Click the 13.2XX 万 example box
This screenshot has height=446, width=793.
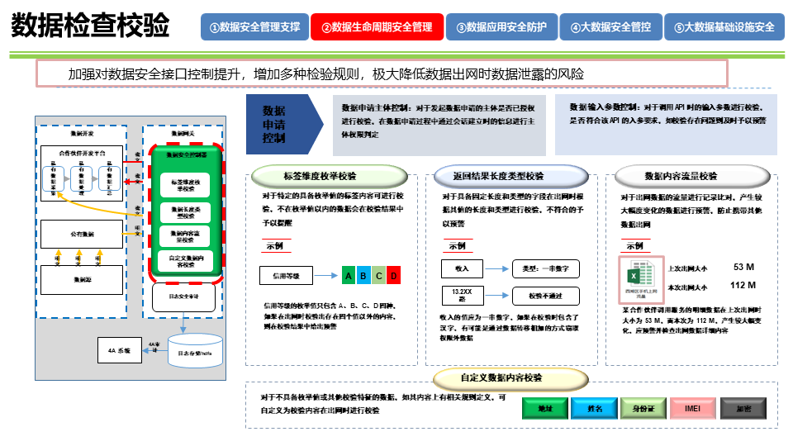point(462,296)
